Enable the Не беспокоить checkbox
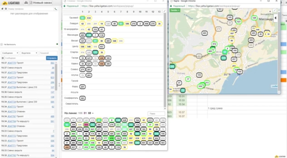The width and height of the screenshot is (287, 158). point(2,45)
